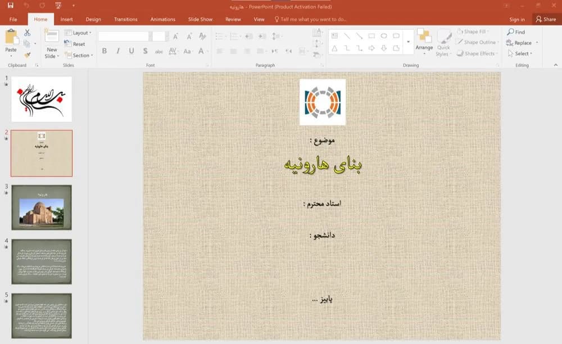Toggle Align Right for paragraph

pos(247,51)
